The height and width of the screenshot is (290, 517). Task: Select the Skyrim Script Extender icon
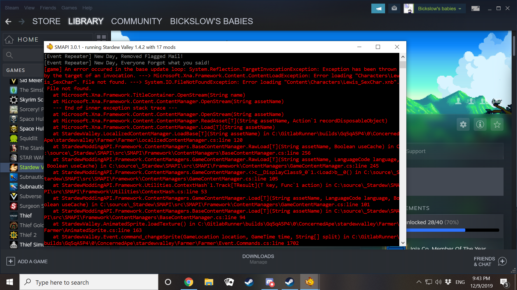tap(14, 100)
